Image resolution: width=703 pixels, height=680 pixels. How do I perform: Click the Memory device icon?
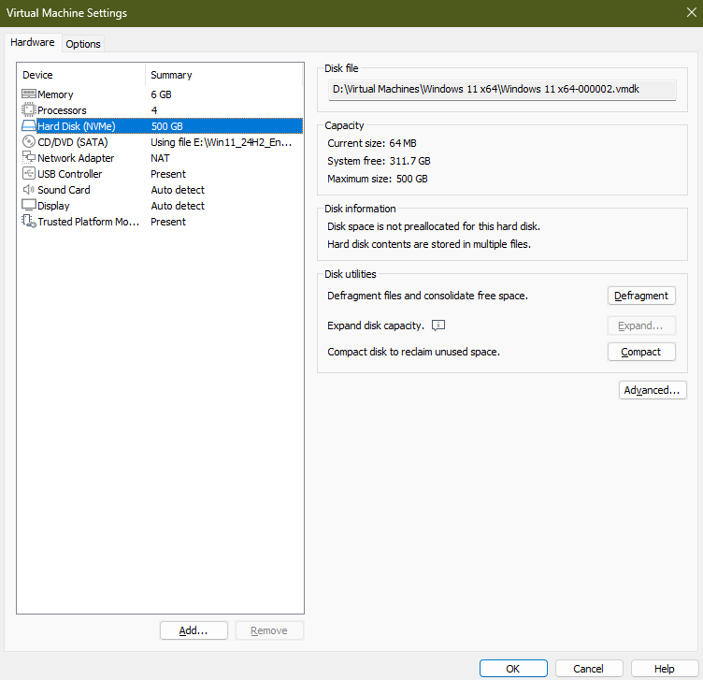[29, 94]
